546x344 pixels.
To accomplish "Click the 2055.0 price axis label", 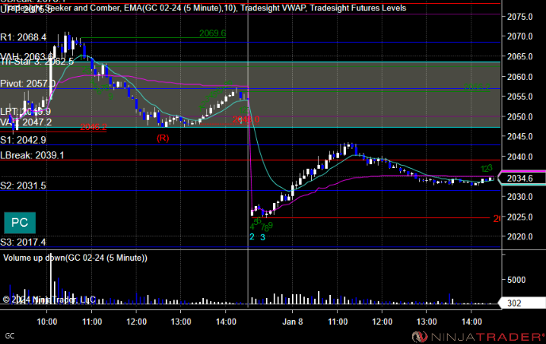I will tap(520, 97).
